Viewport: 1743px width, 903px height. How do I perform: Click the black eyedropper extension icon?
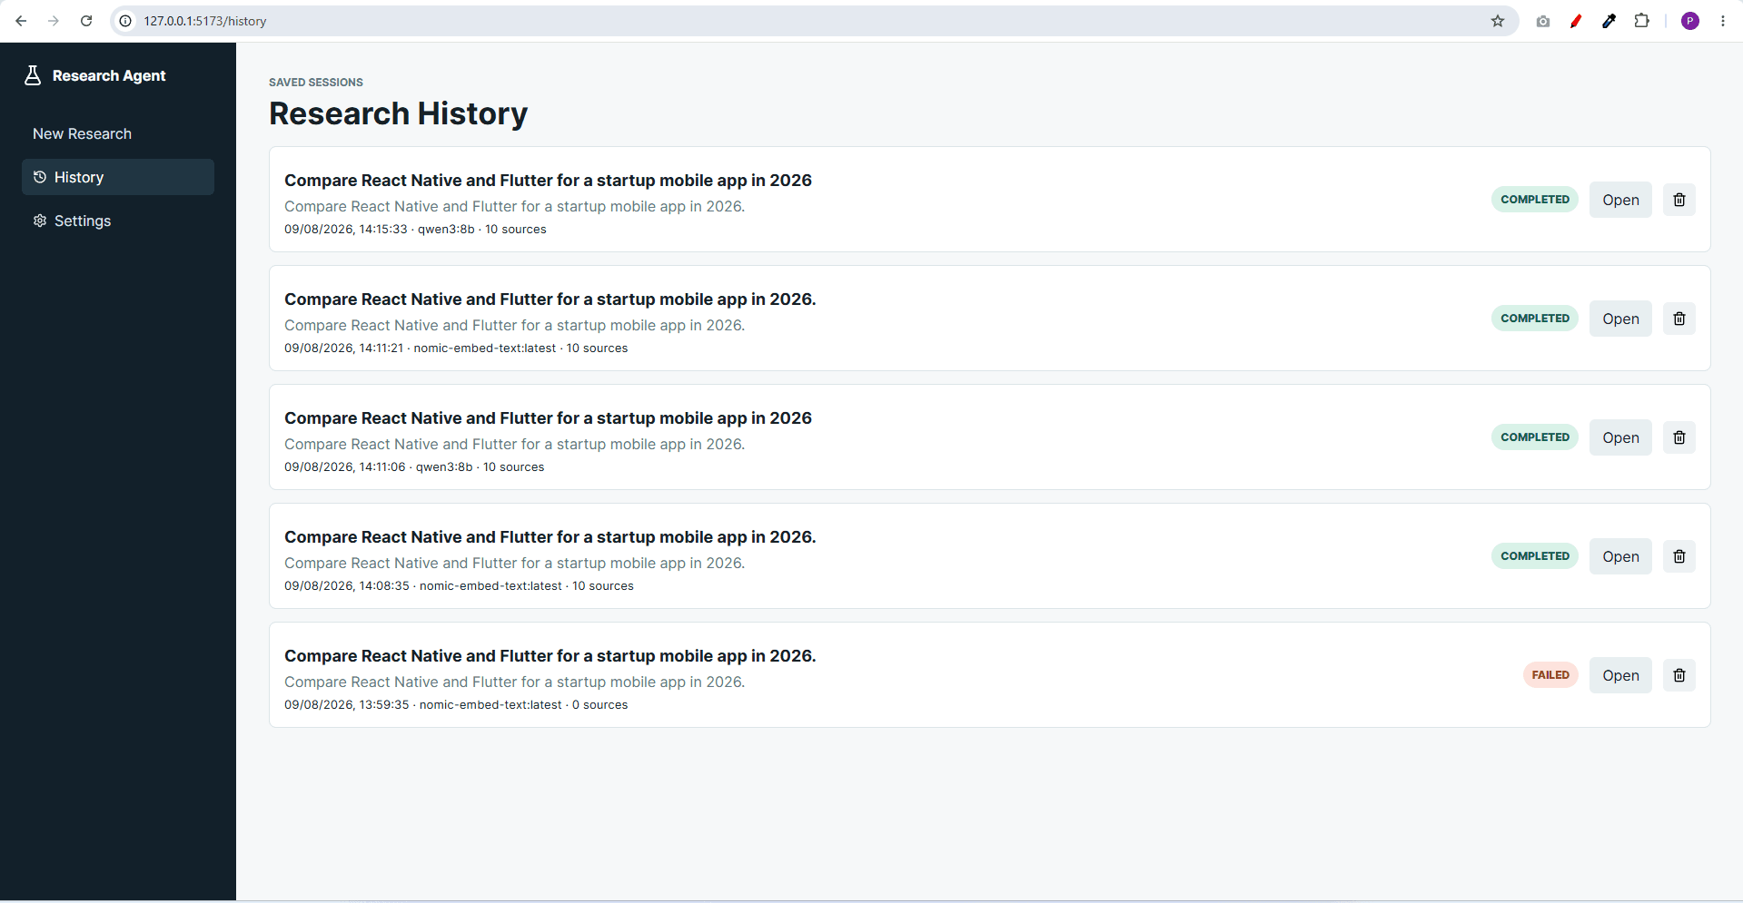coord(1609,21)
